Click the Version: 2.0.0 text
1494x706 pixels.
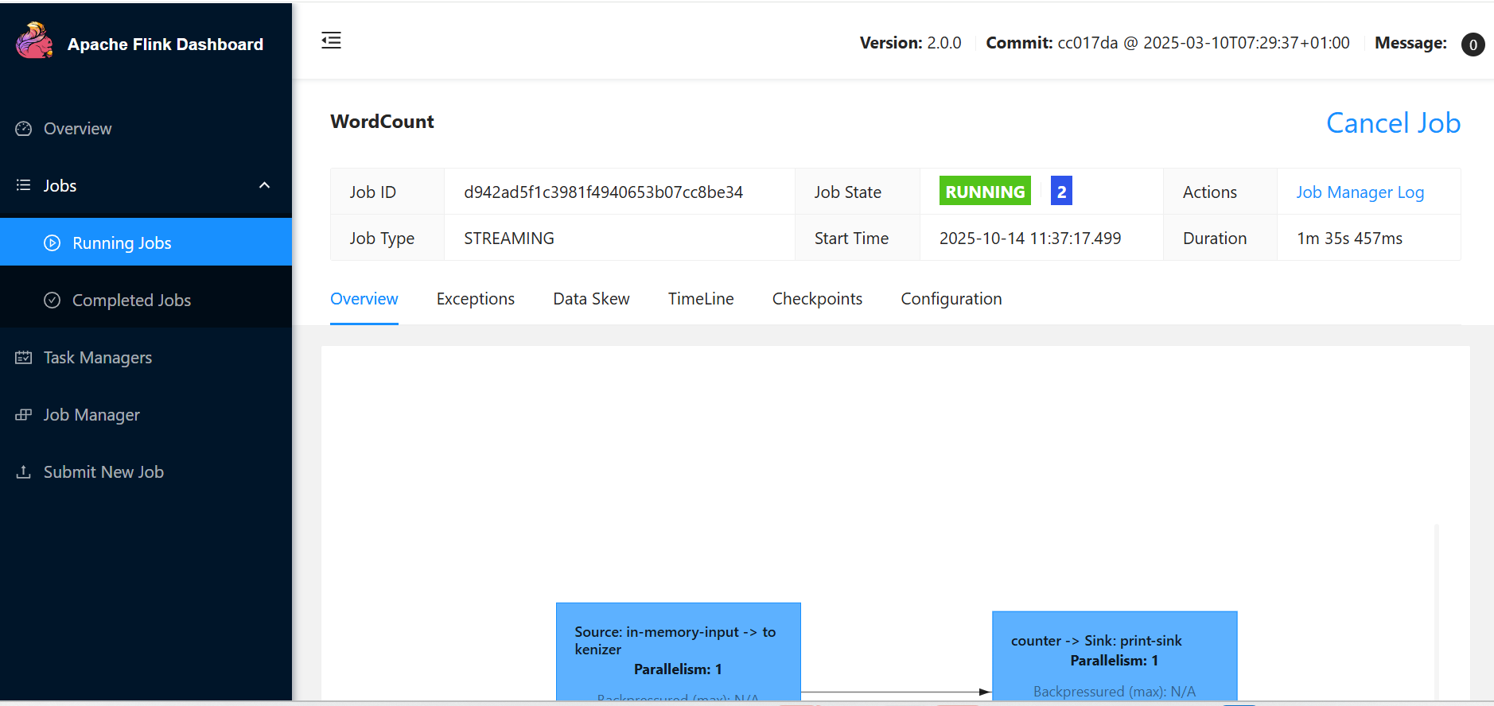pos(910,43)
